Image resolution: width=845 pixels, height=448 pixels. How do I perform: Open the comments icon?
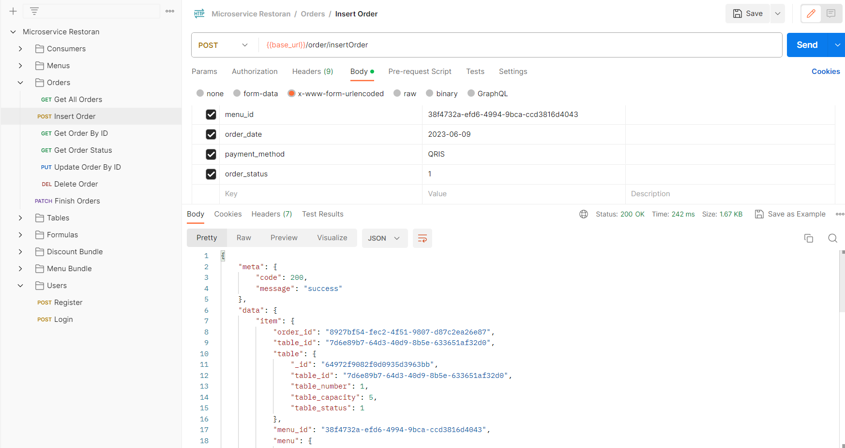point(831,14)
